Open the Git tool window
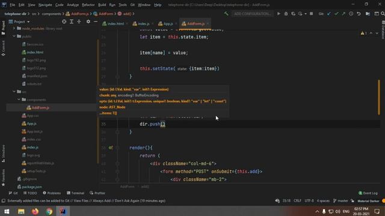Viewport: 385px width, 216px height. click(13, 193)
